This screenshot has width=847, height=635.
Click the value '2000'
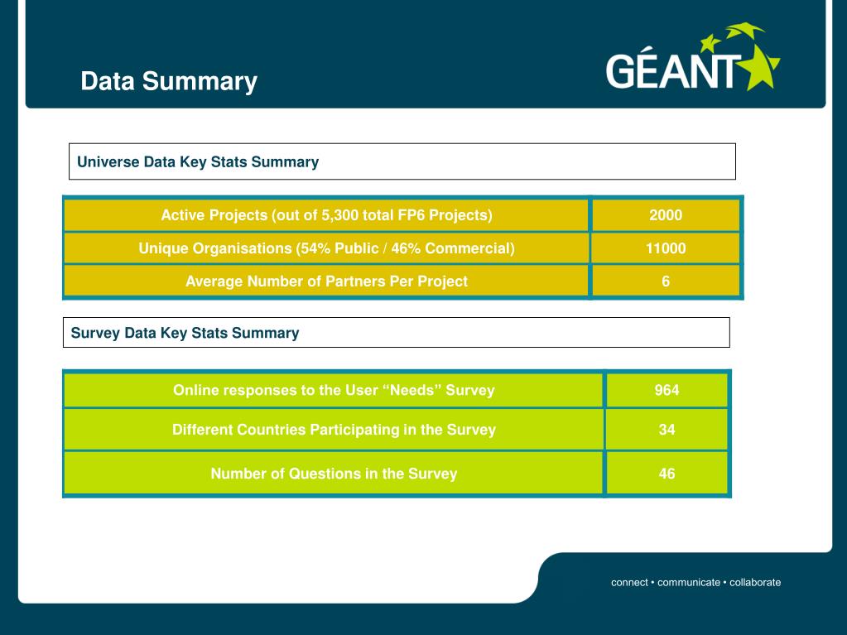(x=666, y=215)
